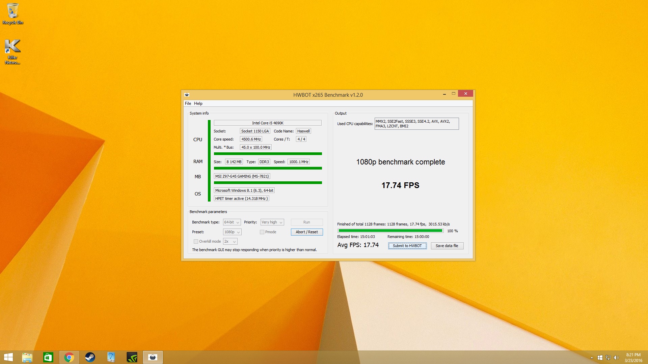Open the network connection tray icon

[608, 358]
